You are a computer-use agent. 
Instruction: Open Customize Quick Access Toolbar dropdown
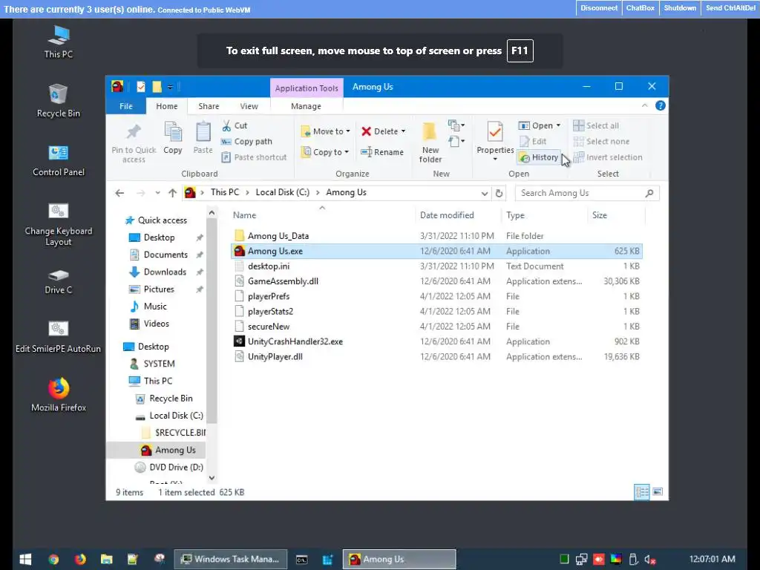[170, 88]
